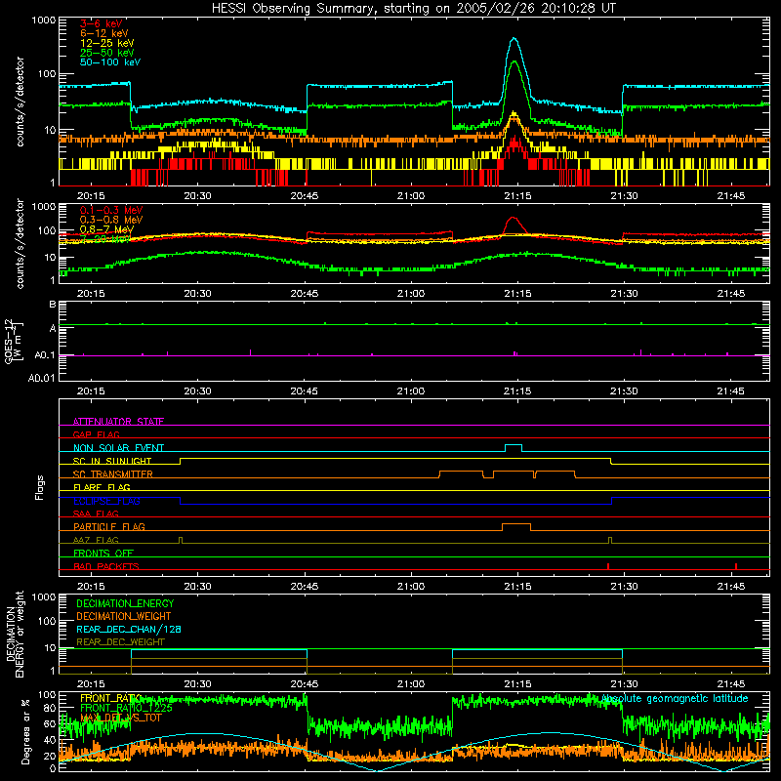Click the first raised SC_TRANSMITTER pulse after 21:00
This screenshot has width=781, height=781.
coord(461,472)
